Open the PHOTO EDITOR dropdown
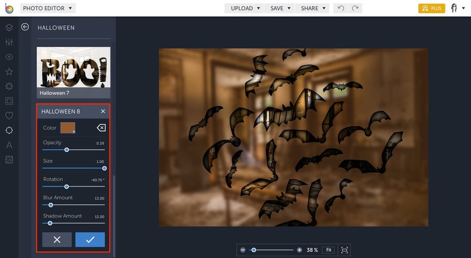The image size is (471, 258). point(48,8)
